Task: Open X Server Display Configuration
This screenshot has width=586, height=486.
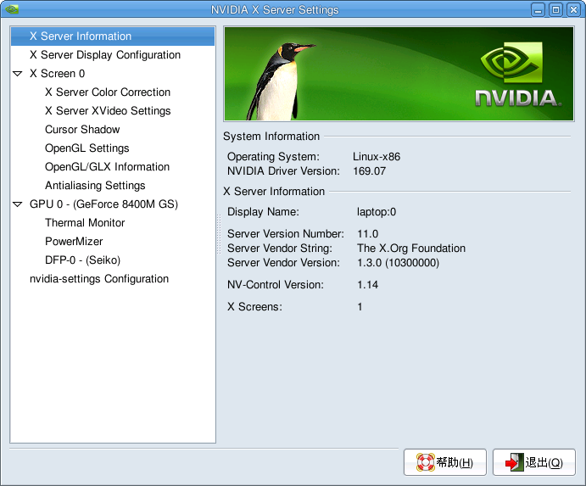Action: 105,55
